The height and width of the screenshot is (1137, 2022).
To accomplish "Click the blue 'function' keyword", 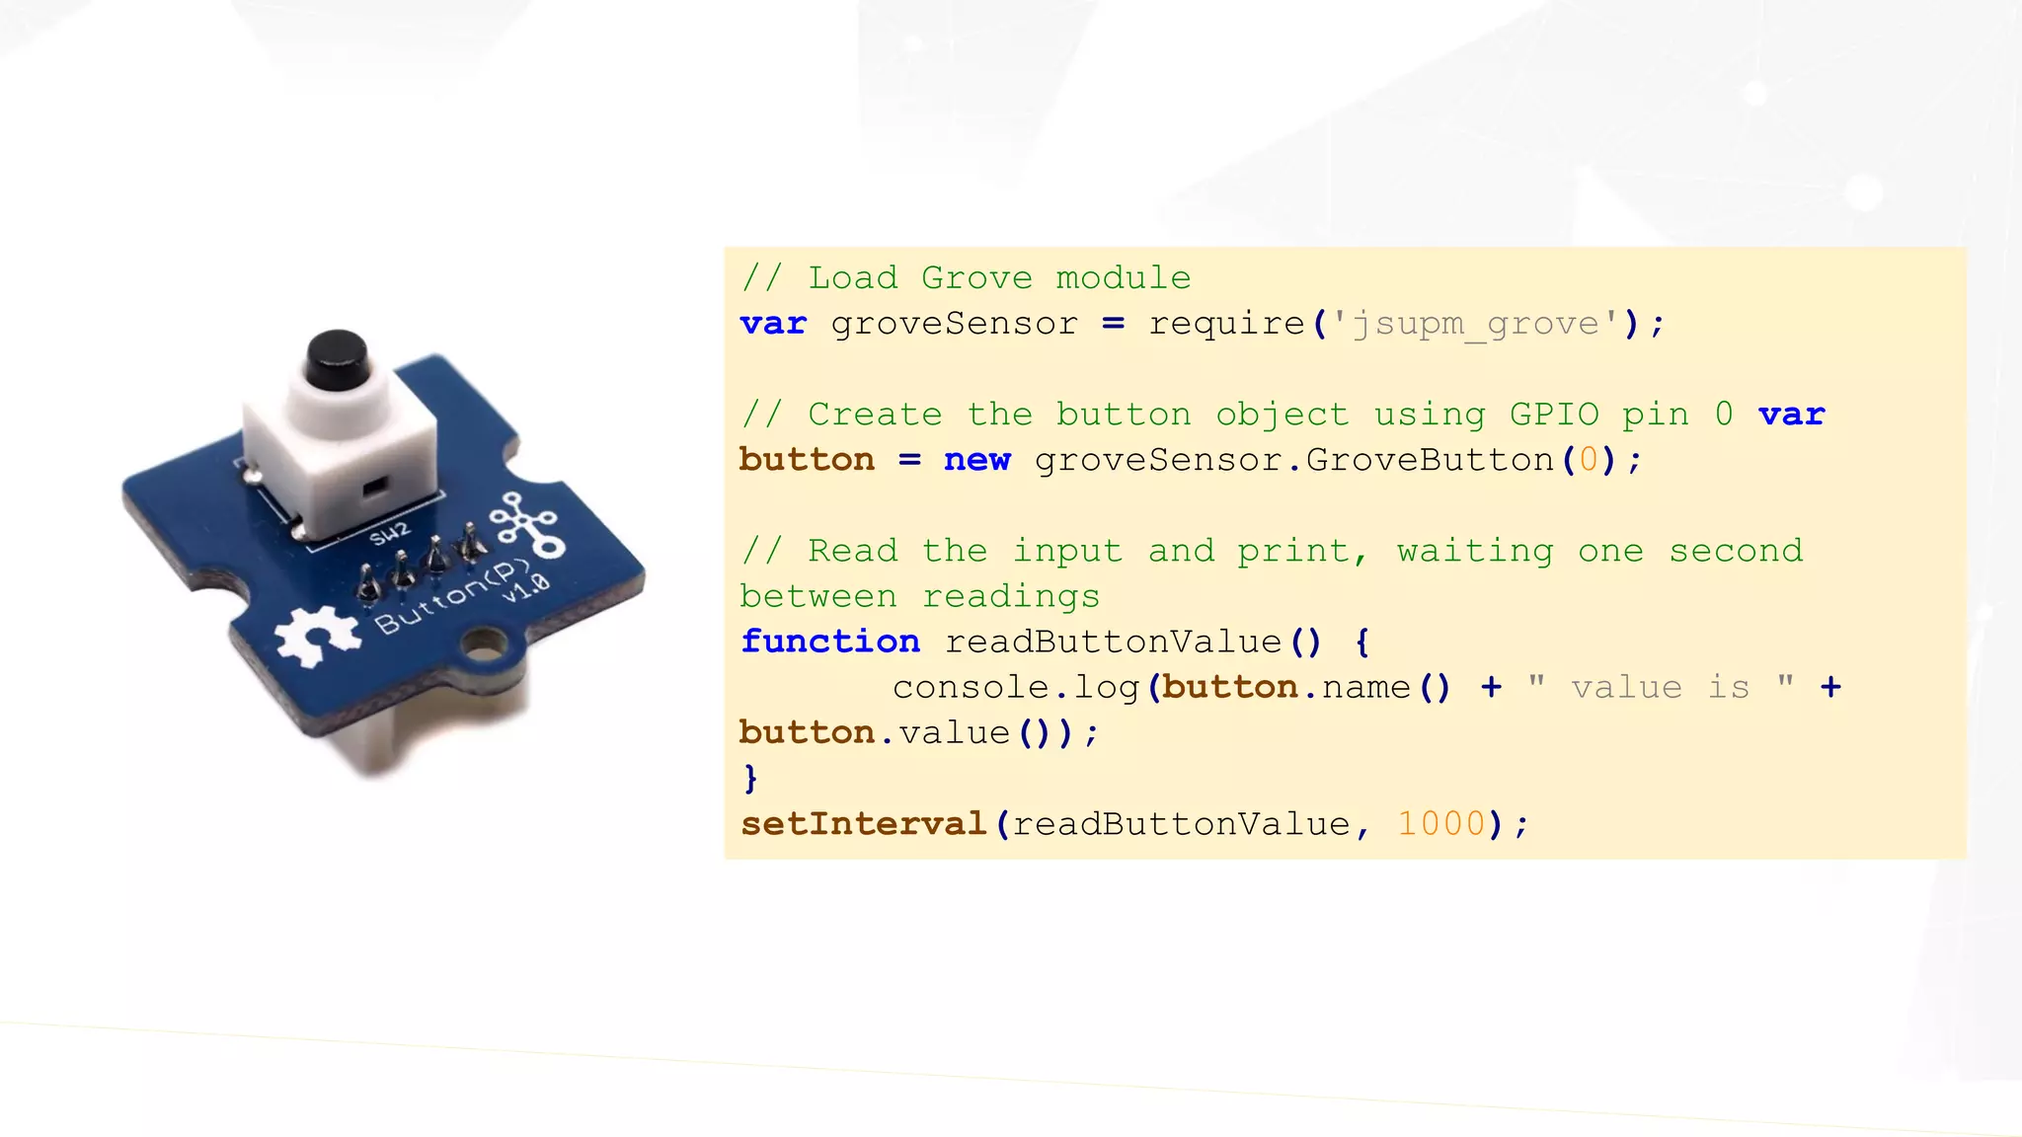I will coord(830,642).
